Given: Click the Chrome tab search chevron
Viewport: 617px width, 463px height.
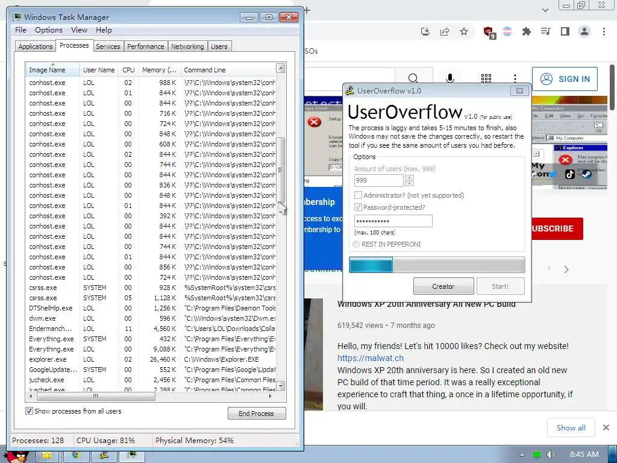Looking at the screenshot, I should coord(545,10).
